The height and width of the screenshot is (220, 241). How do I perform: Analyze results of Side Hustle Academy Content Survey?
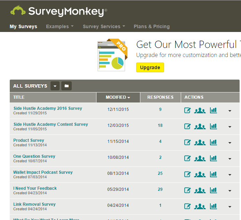[213, 126]
